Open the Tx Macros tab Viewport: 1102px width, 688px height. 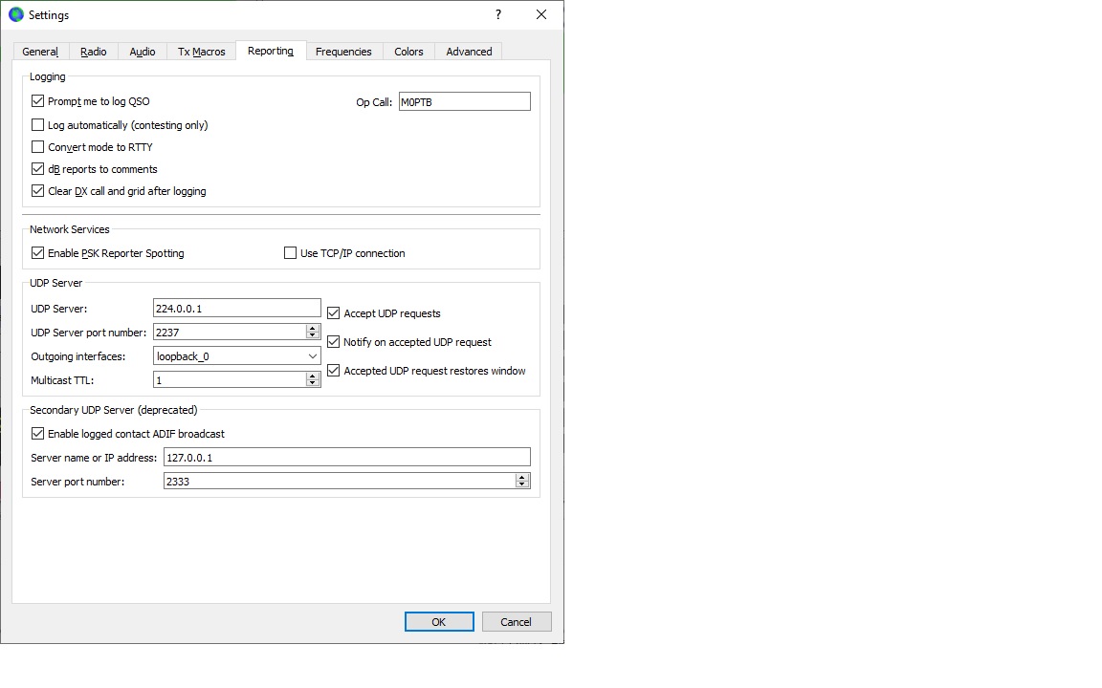point(202,52)
